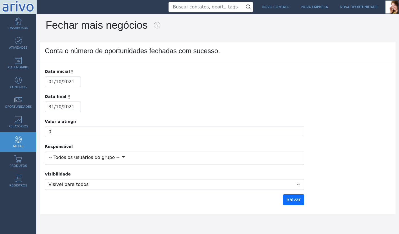Click the help question mark icon

pos(157,25)
